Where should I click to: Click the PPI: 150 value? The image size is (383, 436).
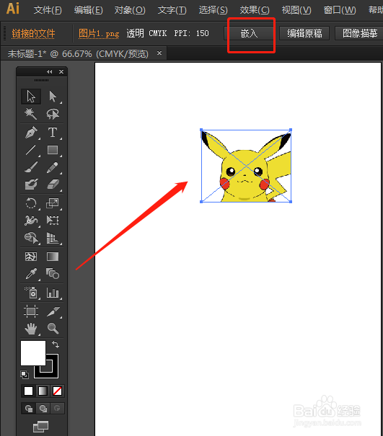(192, 34)
